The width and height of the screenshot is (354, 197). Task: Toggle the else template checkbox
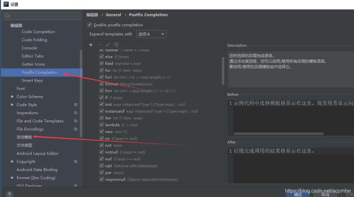pos(102,57)
